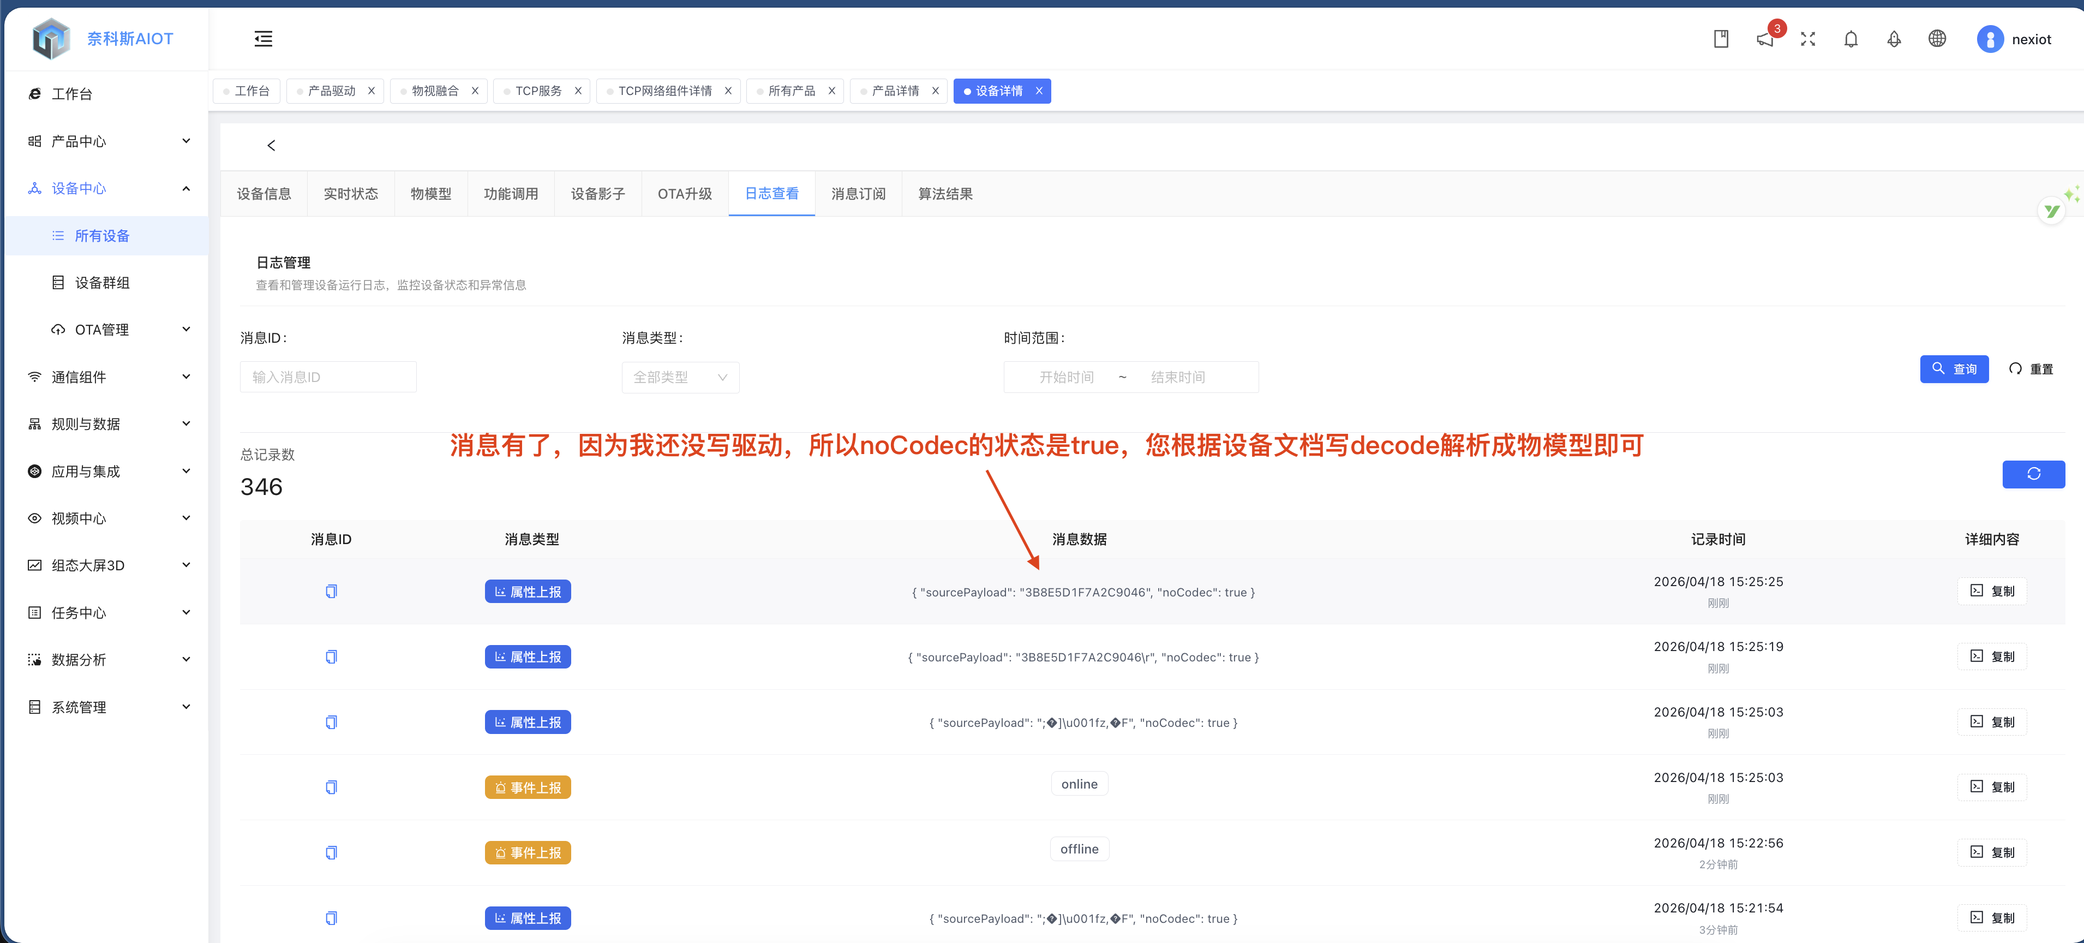
Task: Close the 产品详情 tab
Action: [935, 91]
